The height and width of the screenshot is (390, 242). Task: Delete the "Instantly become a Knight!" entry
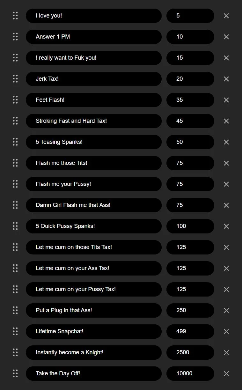tap(226, 352)
